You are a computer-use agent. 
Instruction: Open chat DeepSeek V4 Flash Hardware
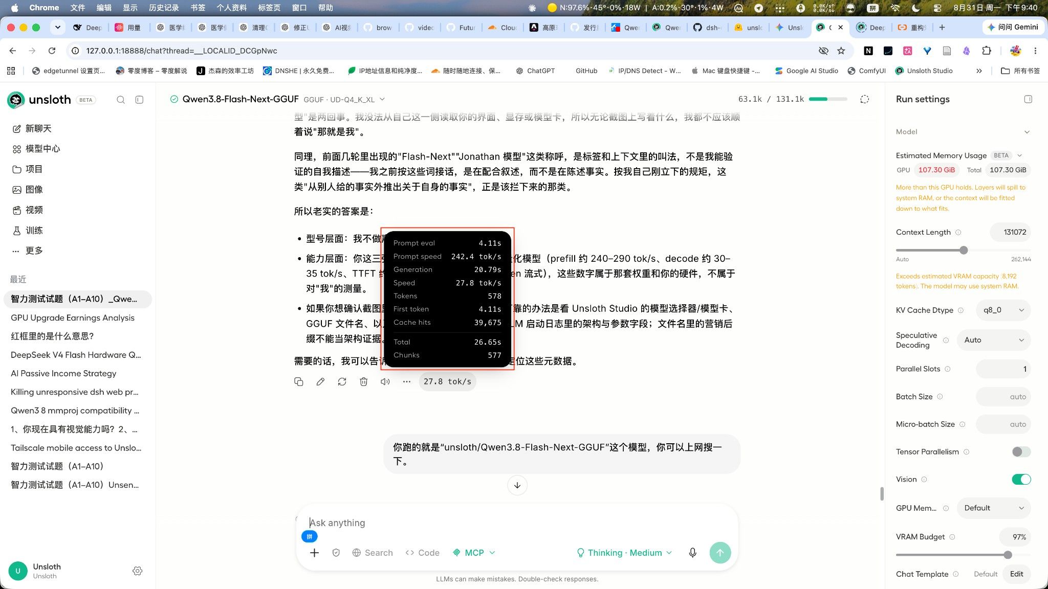click(x=78, y=355)
